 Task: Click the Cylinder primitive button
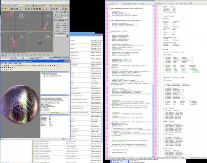click(x=58, y=27)
